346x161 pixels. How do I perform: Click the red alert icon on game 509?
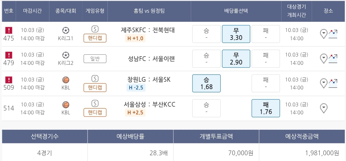(9, 80)
